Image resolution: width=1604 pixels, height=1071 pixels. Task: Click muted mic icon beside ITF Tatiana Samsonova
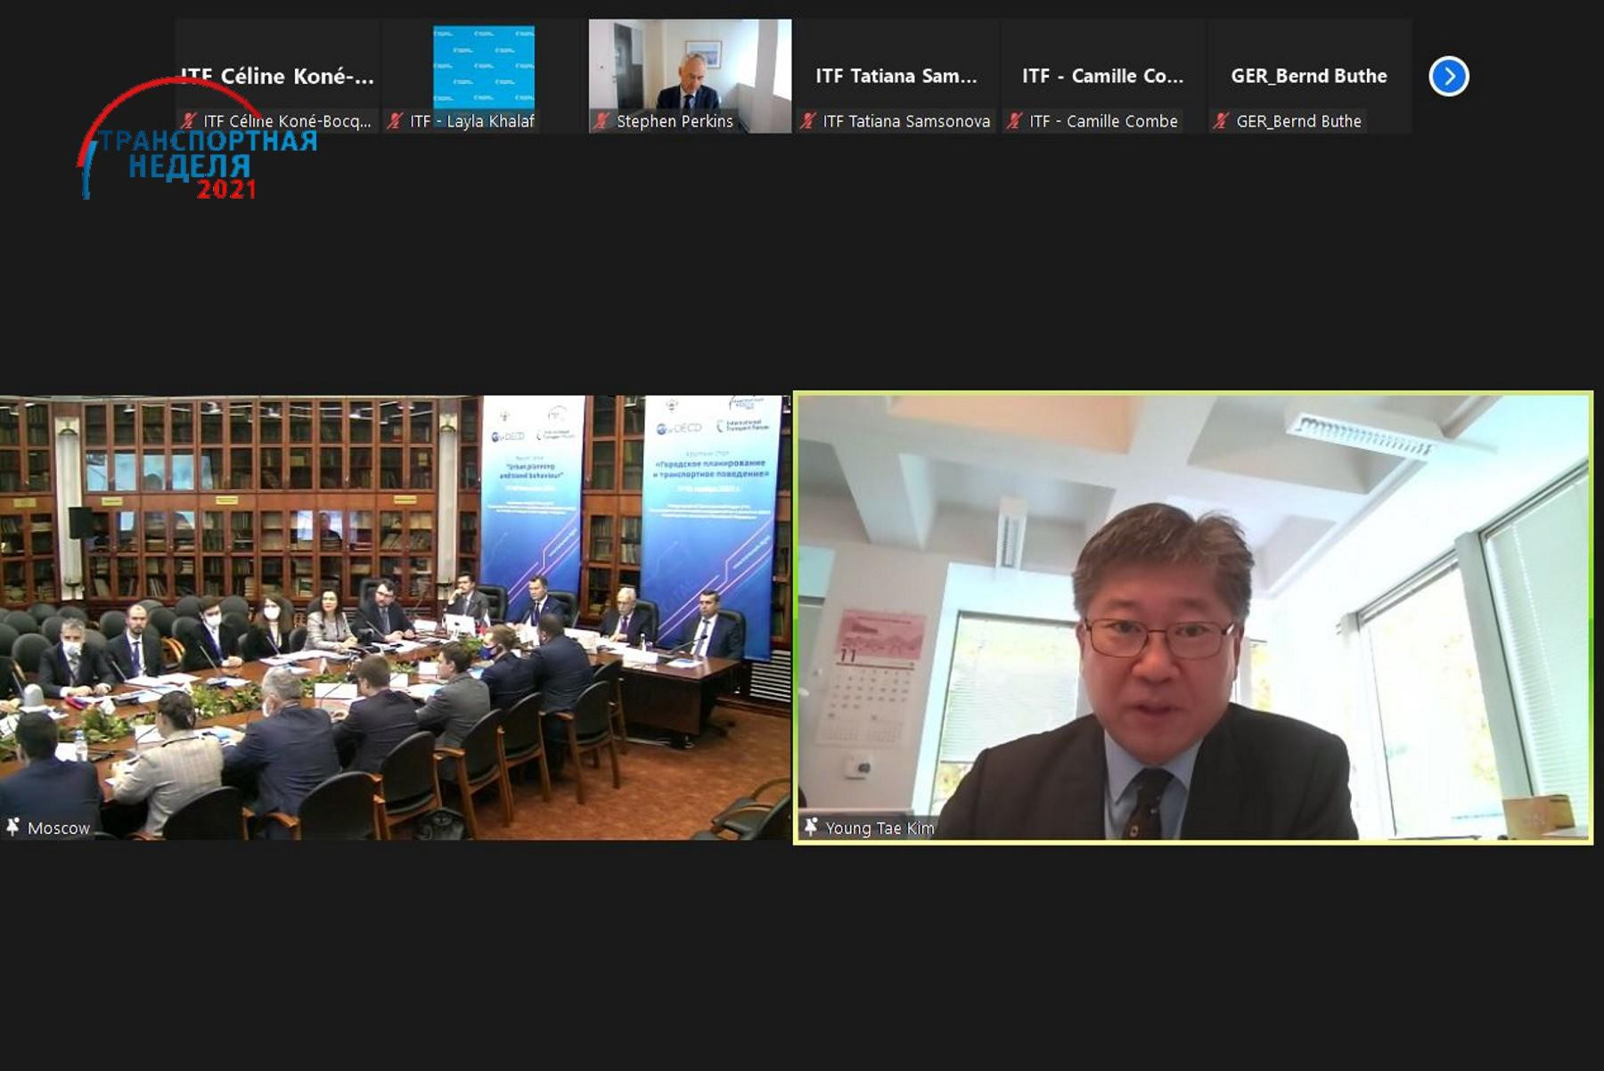808,121
